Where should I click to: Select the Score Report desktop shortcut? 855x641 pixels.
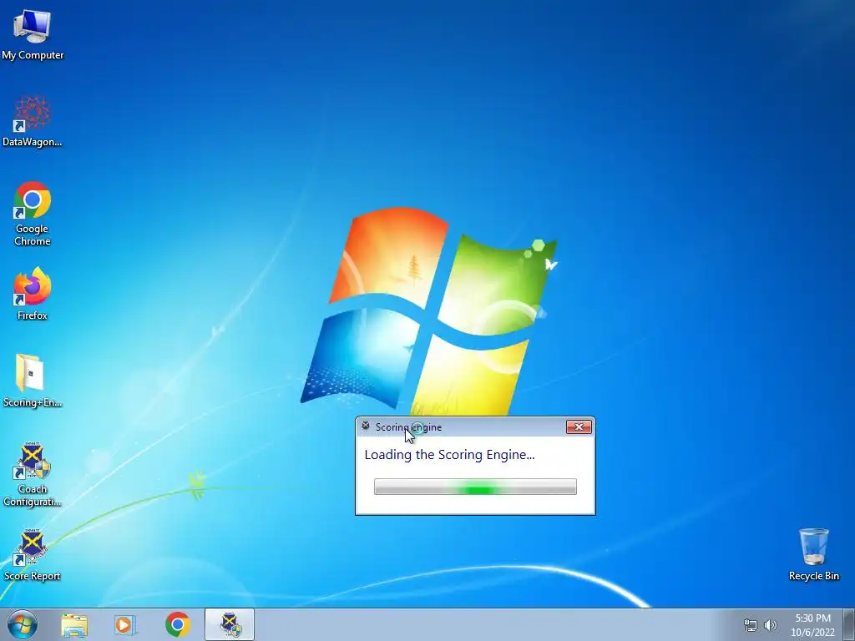point(33,554)
